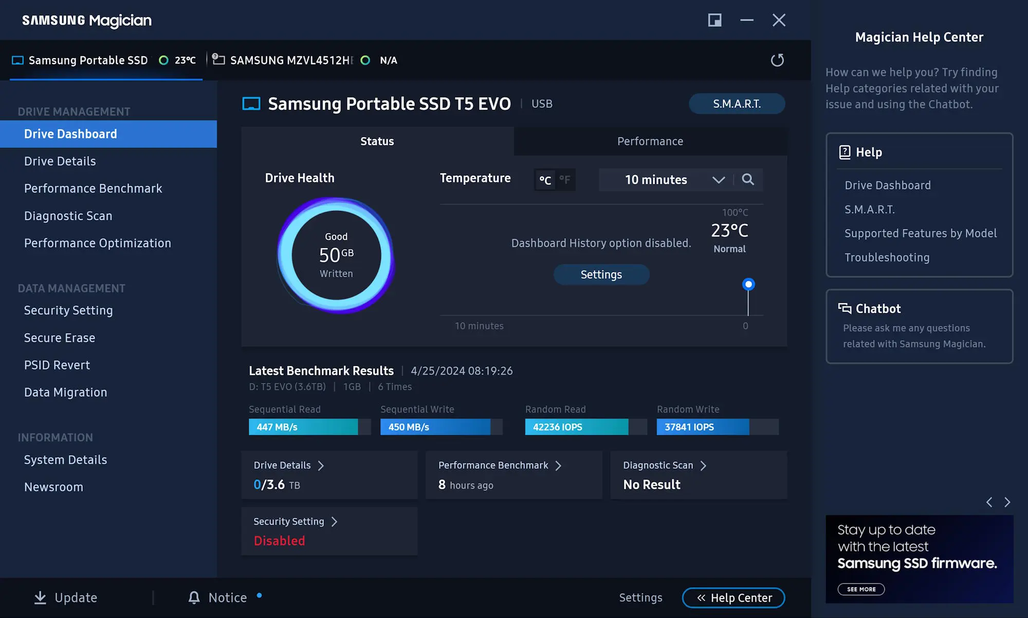Click the Sequential Read 447 MB/s bar

(309, 427)
